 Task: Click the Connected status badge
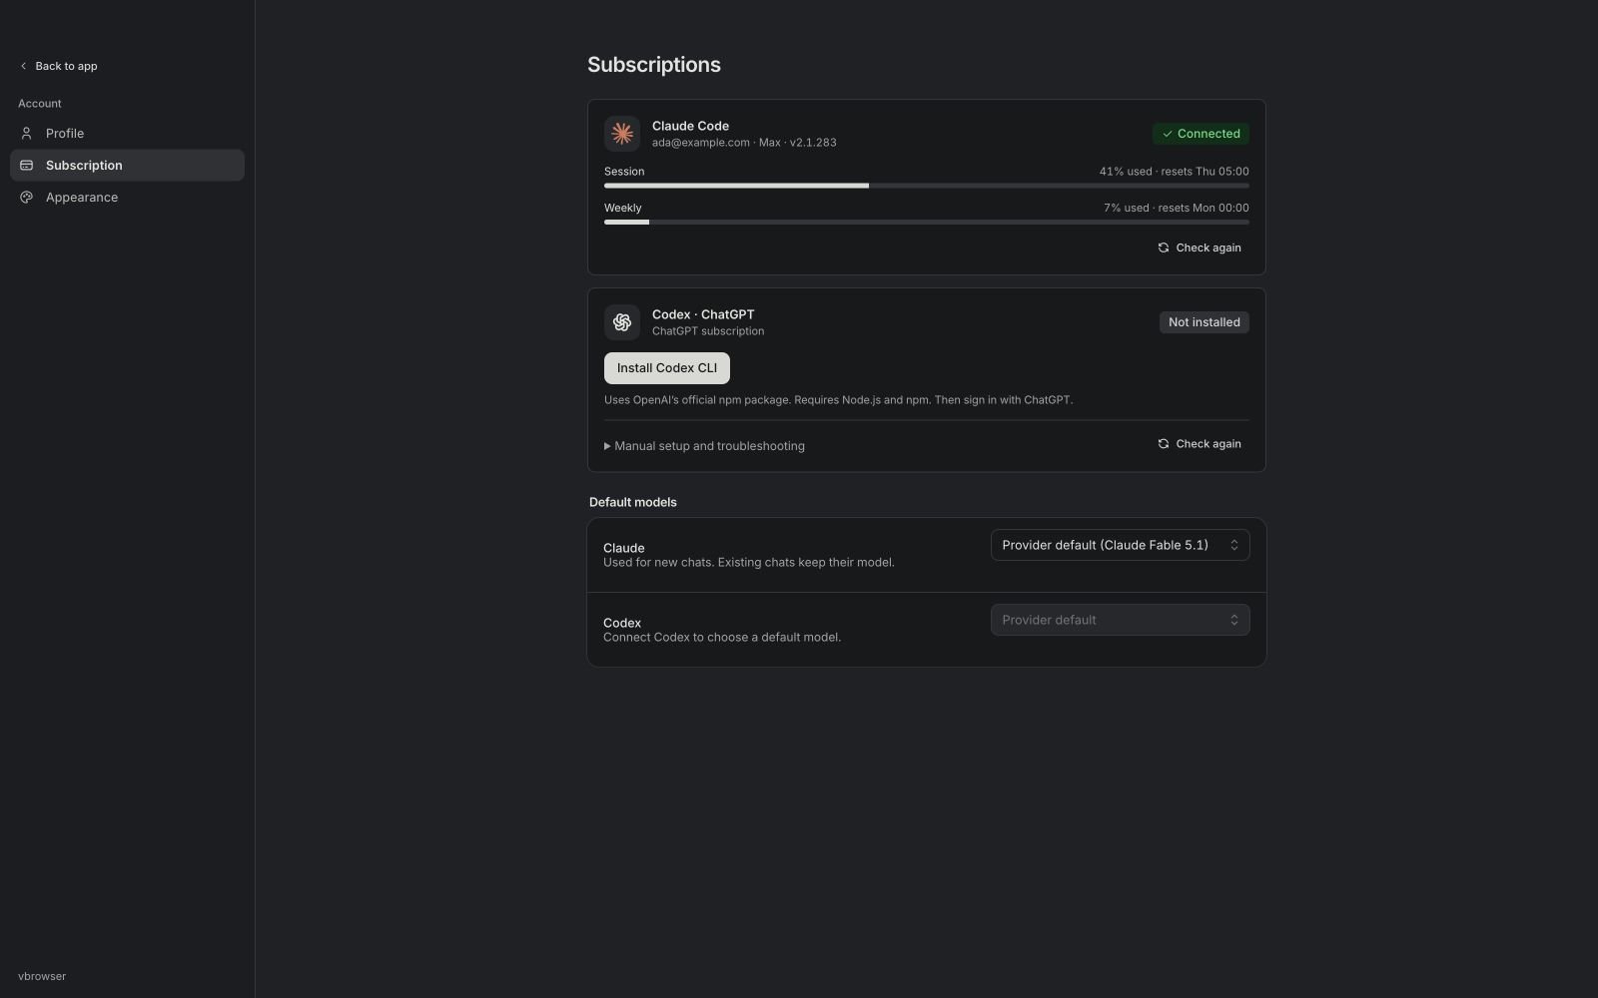click(1200, 134)
